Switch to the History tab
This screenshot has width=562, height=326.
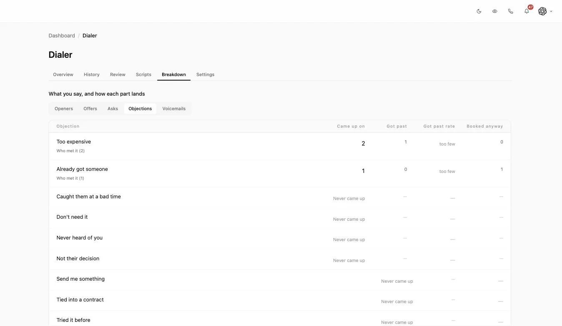(x=92, y=74)
